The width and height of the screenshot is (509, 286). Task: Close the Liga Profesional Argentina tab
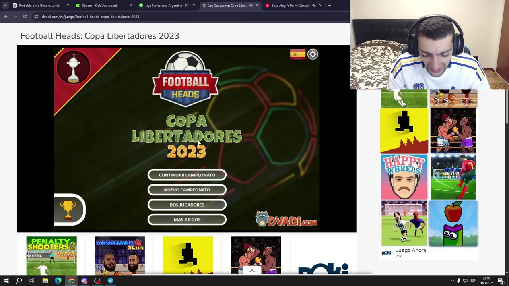pyautogui.click(x=194, y=6)
